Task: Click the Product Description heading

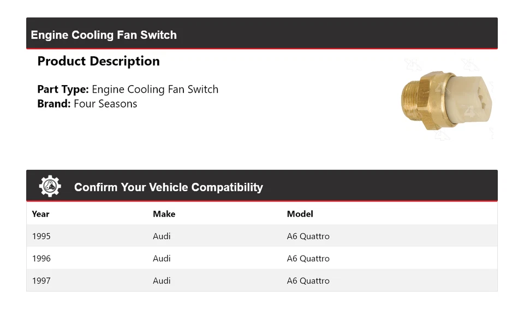Action: pos(98,61)
